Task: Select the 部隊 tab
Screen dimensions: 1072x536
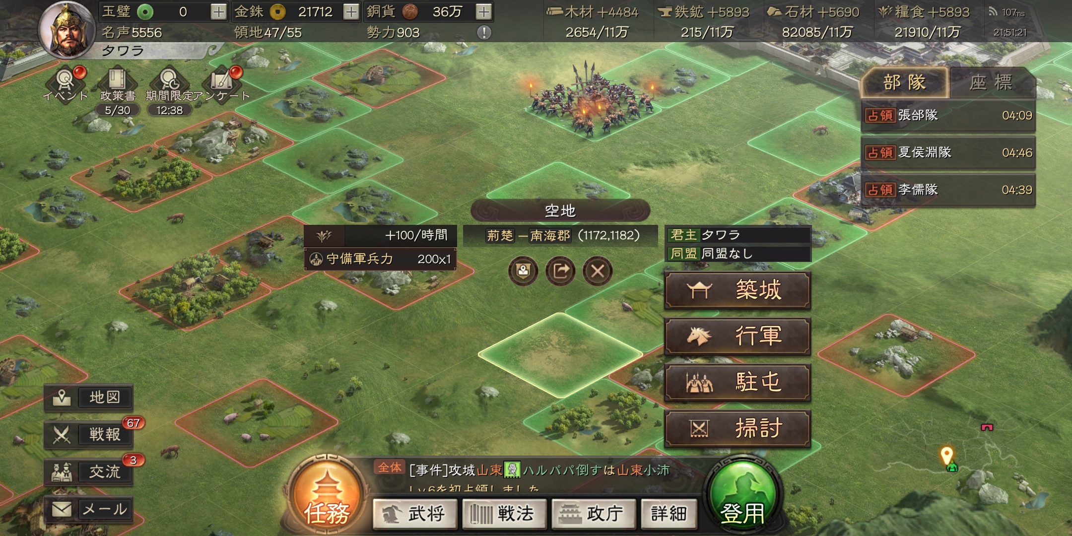Action: pyautogui.click(x=905, y=82)
